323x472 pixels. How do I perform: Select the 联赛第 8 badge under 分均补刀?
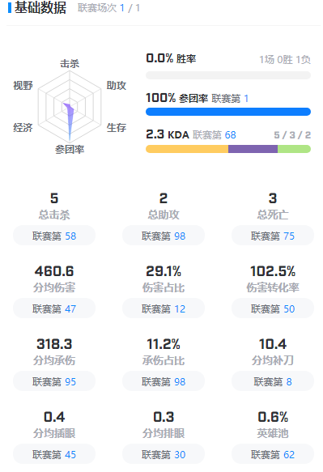tap(273, 381)
